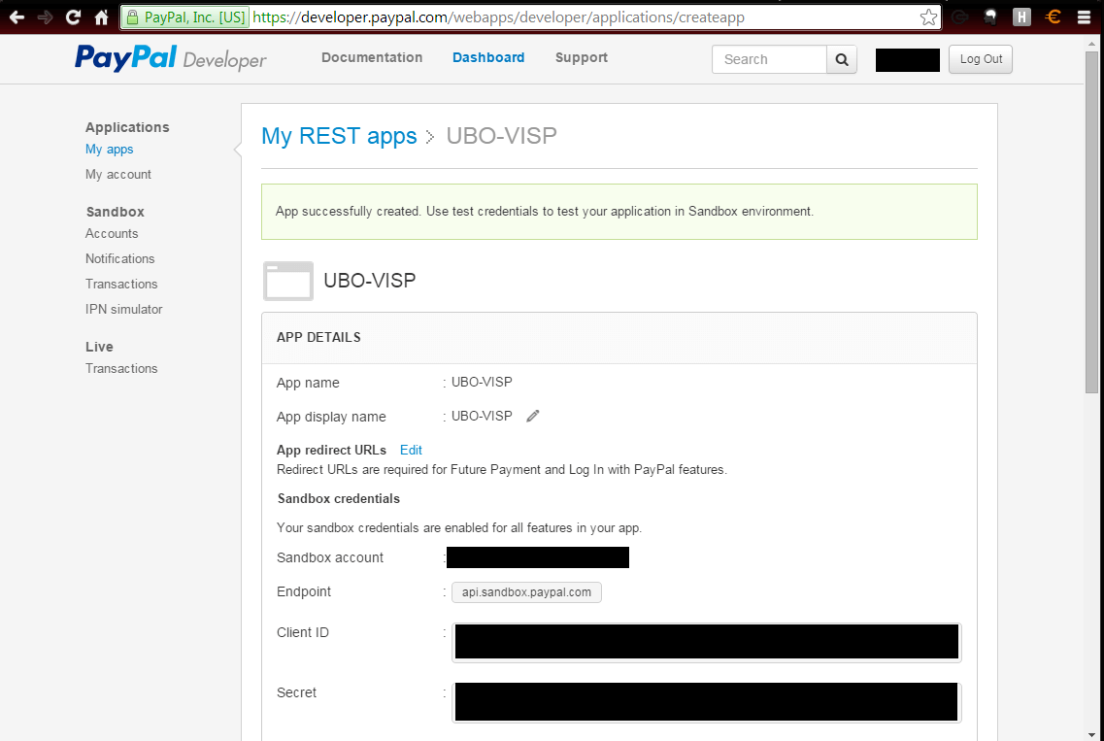Bookmark page with the star icon

[928, 17]
